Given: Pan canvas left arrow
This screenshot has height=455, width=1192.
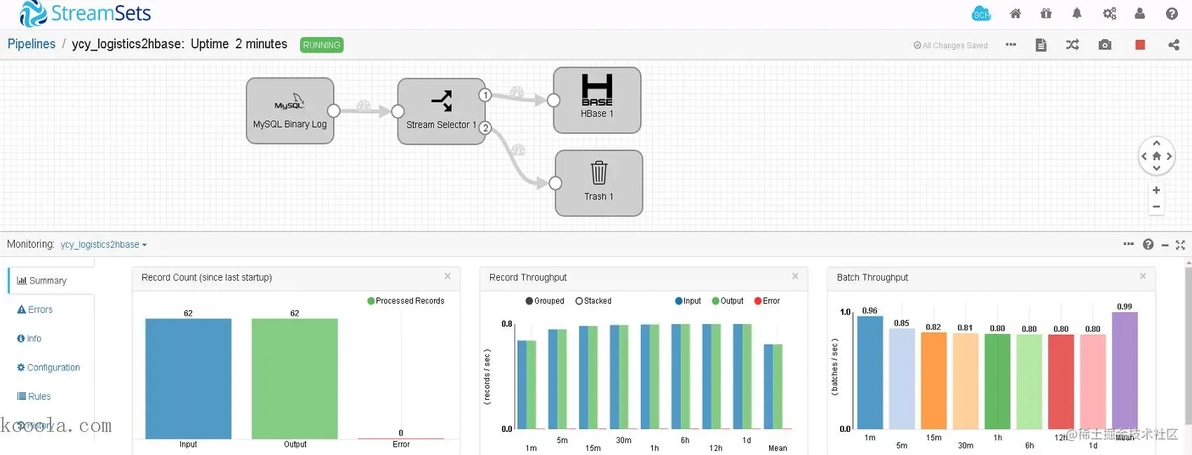Looking at the screenshot, I should 1144,156.
